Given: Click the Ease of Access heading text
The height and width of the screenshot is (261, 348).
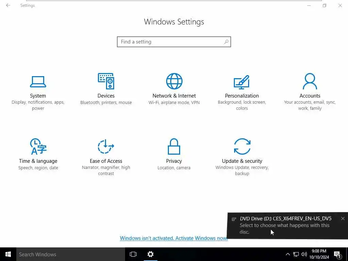Looking at the screenshot, I should [x=106, y=161].
